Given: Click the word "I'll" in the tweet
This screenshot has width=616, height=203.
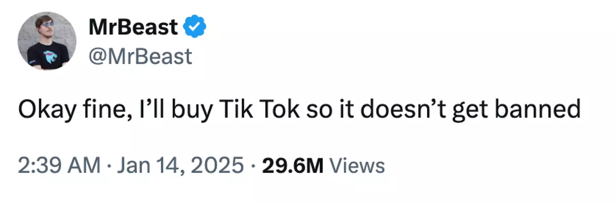Looking at the screenshot, I should point(156,110).
